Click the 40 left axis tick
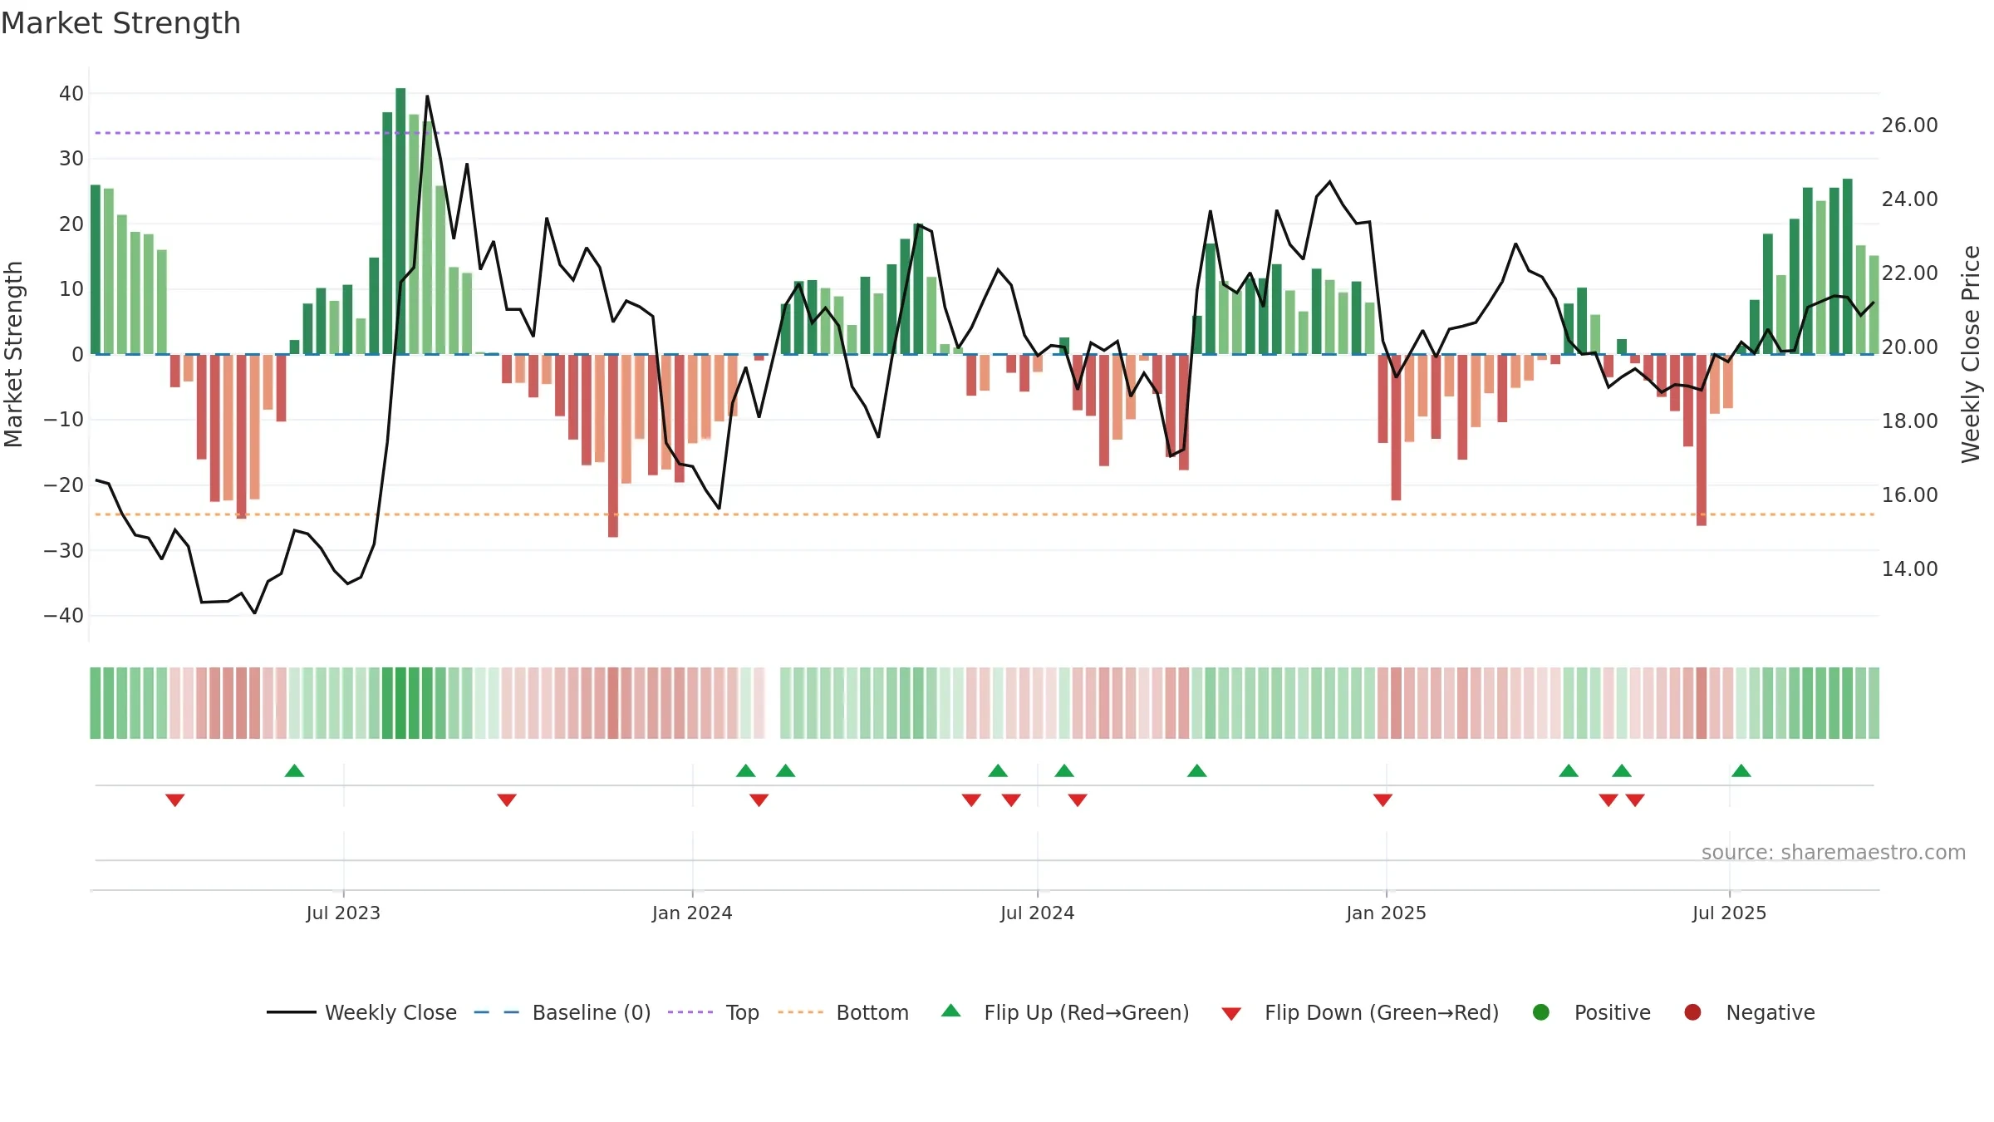 pos(71,94)
